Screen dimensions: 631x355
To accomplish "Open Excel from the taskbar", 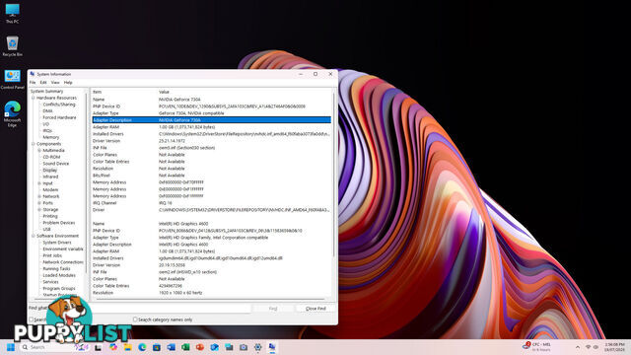I will pyautogui.click(x=185, y=347).
